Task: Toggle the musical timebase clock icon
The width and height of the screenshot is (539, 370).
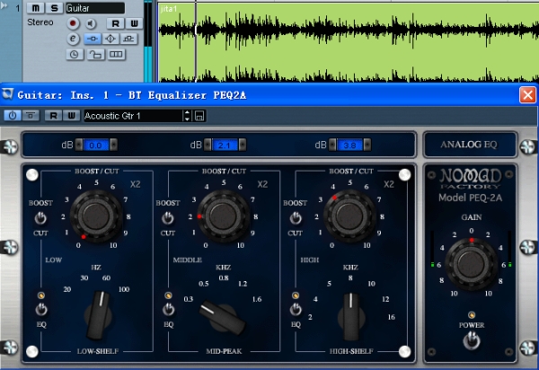Action: click(x=75, y=54)
